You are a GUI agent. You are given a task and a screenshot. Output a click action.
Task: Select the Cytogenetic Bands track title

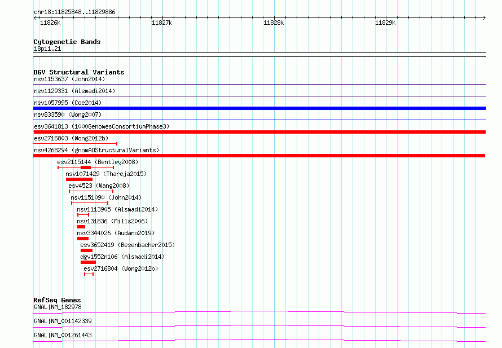pos(67,42)
